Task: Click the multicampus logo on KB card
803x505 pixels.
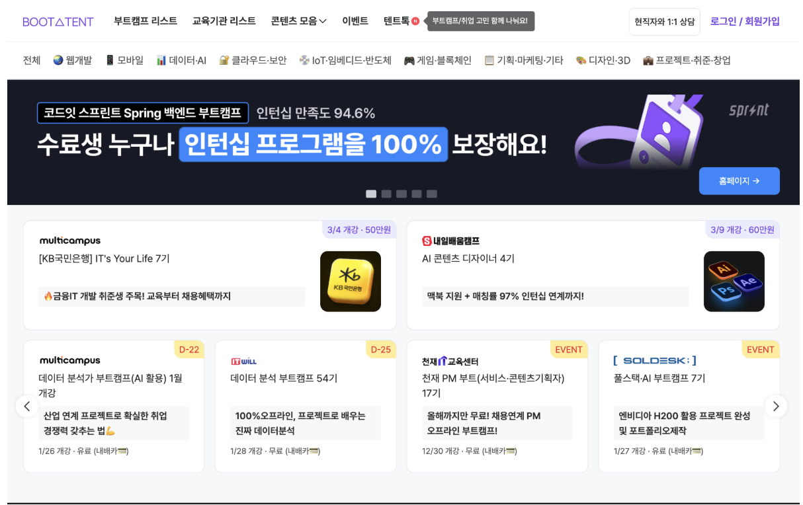Action: click(x=70, y=241)
